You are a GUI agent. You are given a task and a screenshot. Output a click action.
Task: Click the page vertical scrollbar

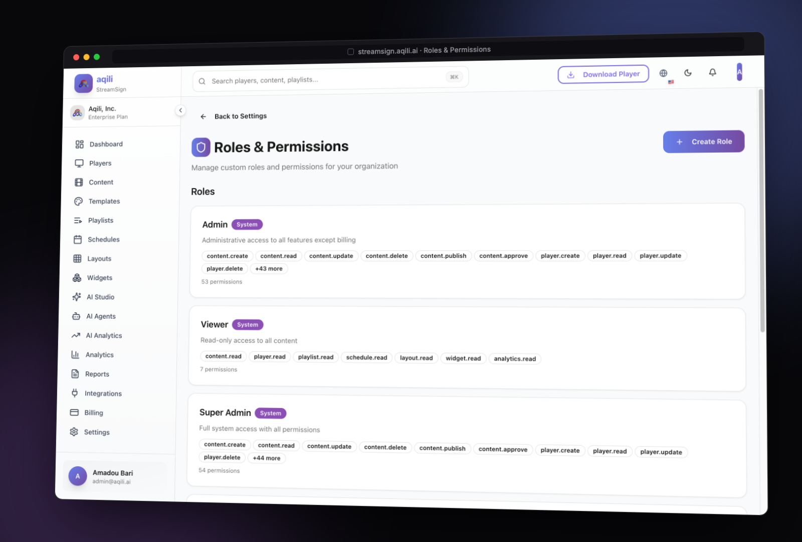tap(762, 211)
